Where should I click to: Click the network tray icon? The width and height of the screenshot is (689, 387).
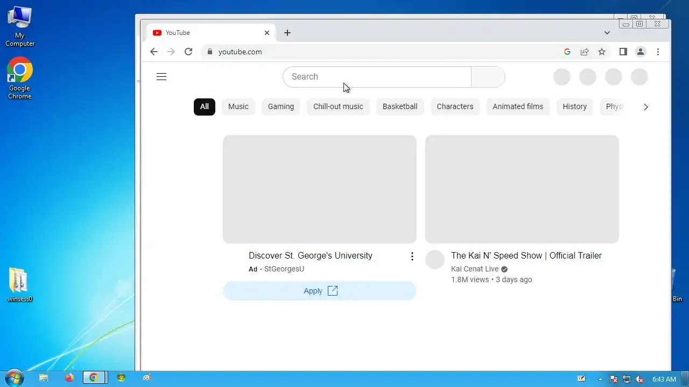point(627,379)
